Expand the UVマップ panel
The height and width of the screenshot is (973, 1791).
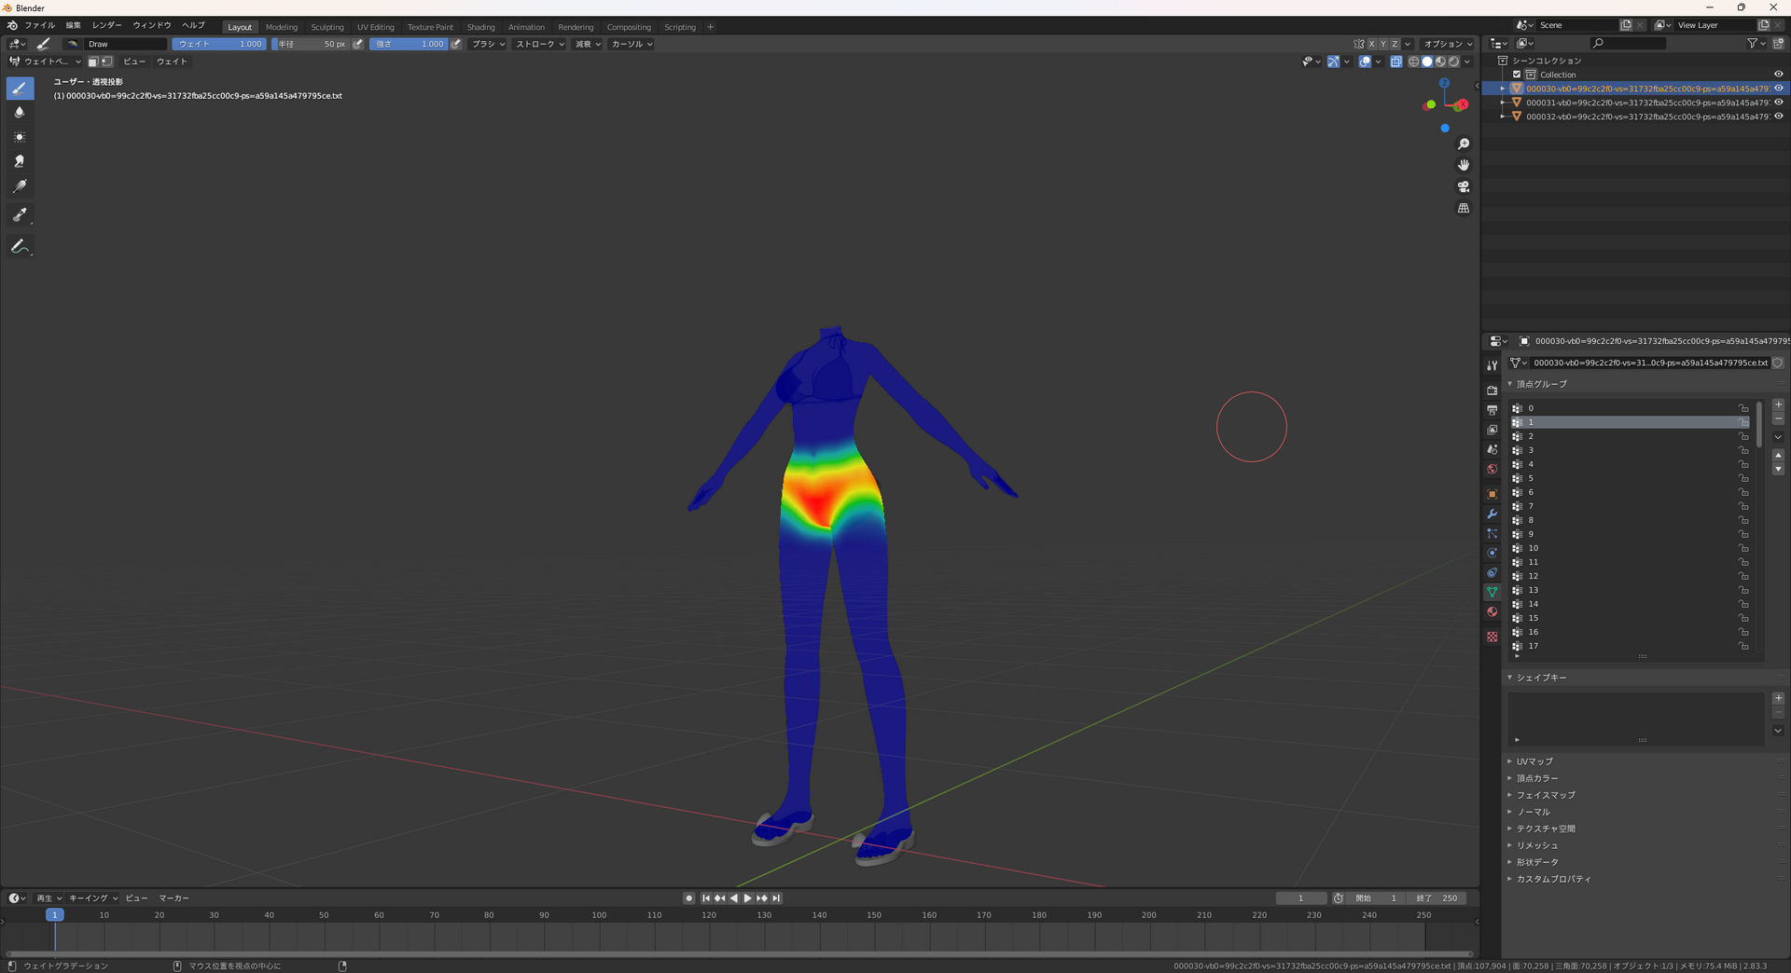[x=1534, y=761]
